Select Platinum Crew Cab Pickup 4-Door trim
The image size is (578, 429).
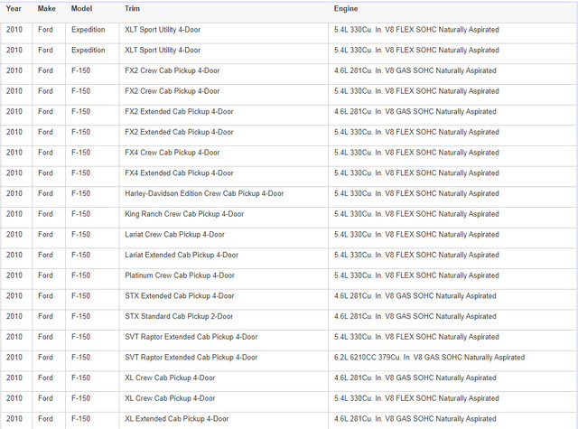[x=180, y=275]
